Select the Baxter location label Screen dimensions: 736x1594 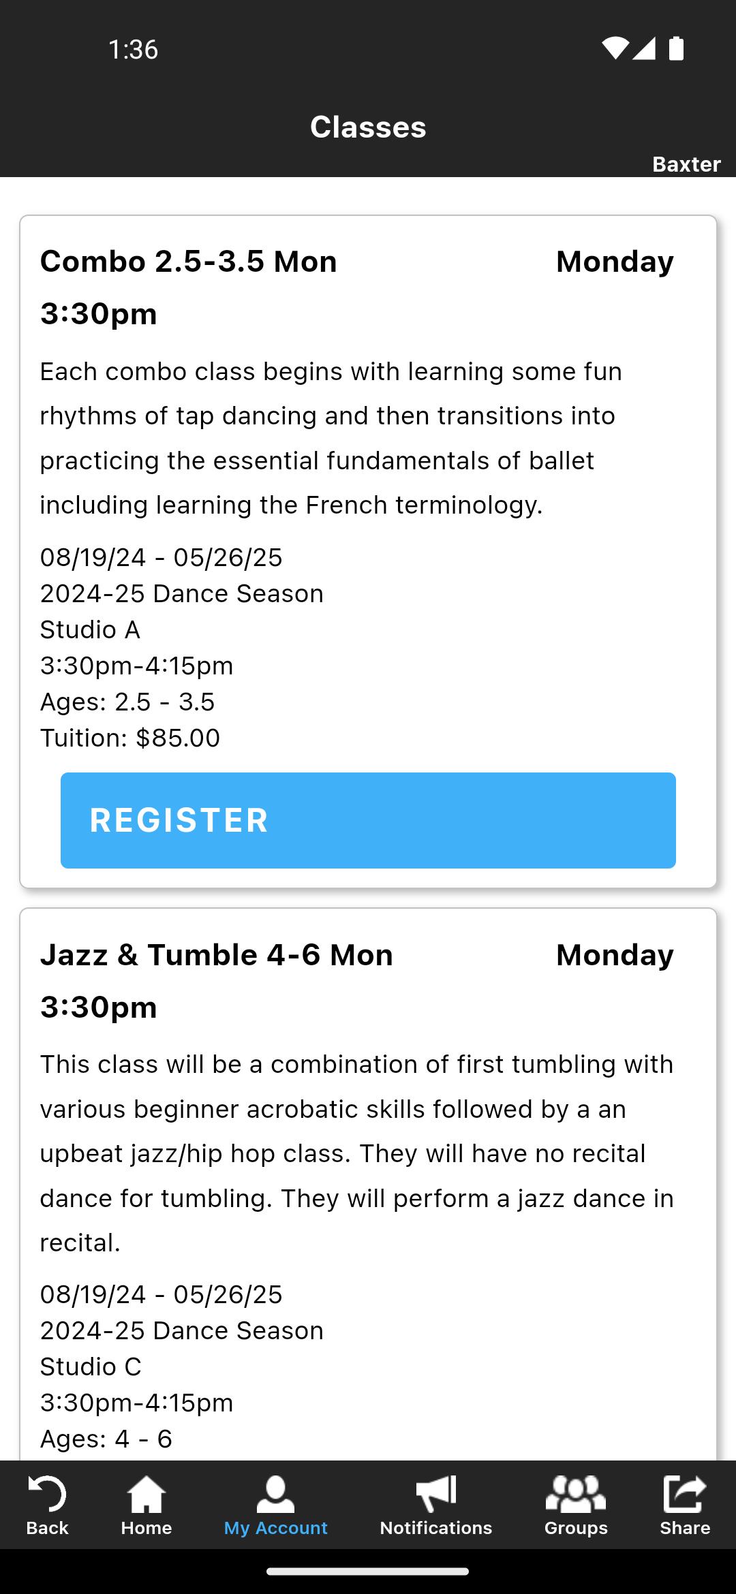point(686,164)
